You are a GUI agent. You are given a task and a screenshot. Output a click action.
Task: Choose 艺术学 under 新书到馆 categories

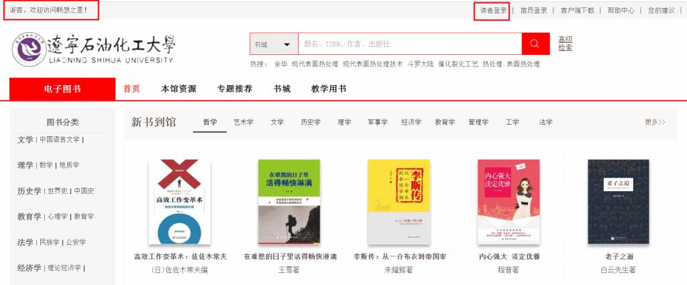click(x=243, y=123)
